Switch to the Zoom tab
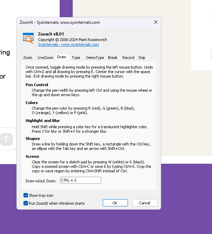This screenshot has height=234, width=212. 28,58
